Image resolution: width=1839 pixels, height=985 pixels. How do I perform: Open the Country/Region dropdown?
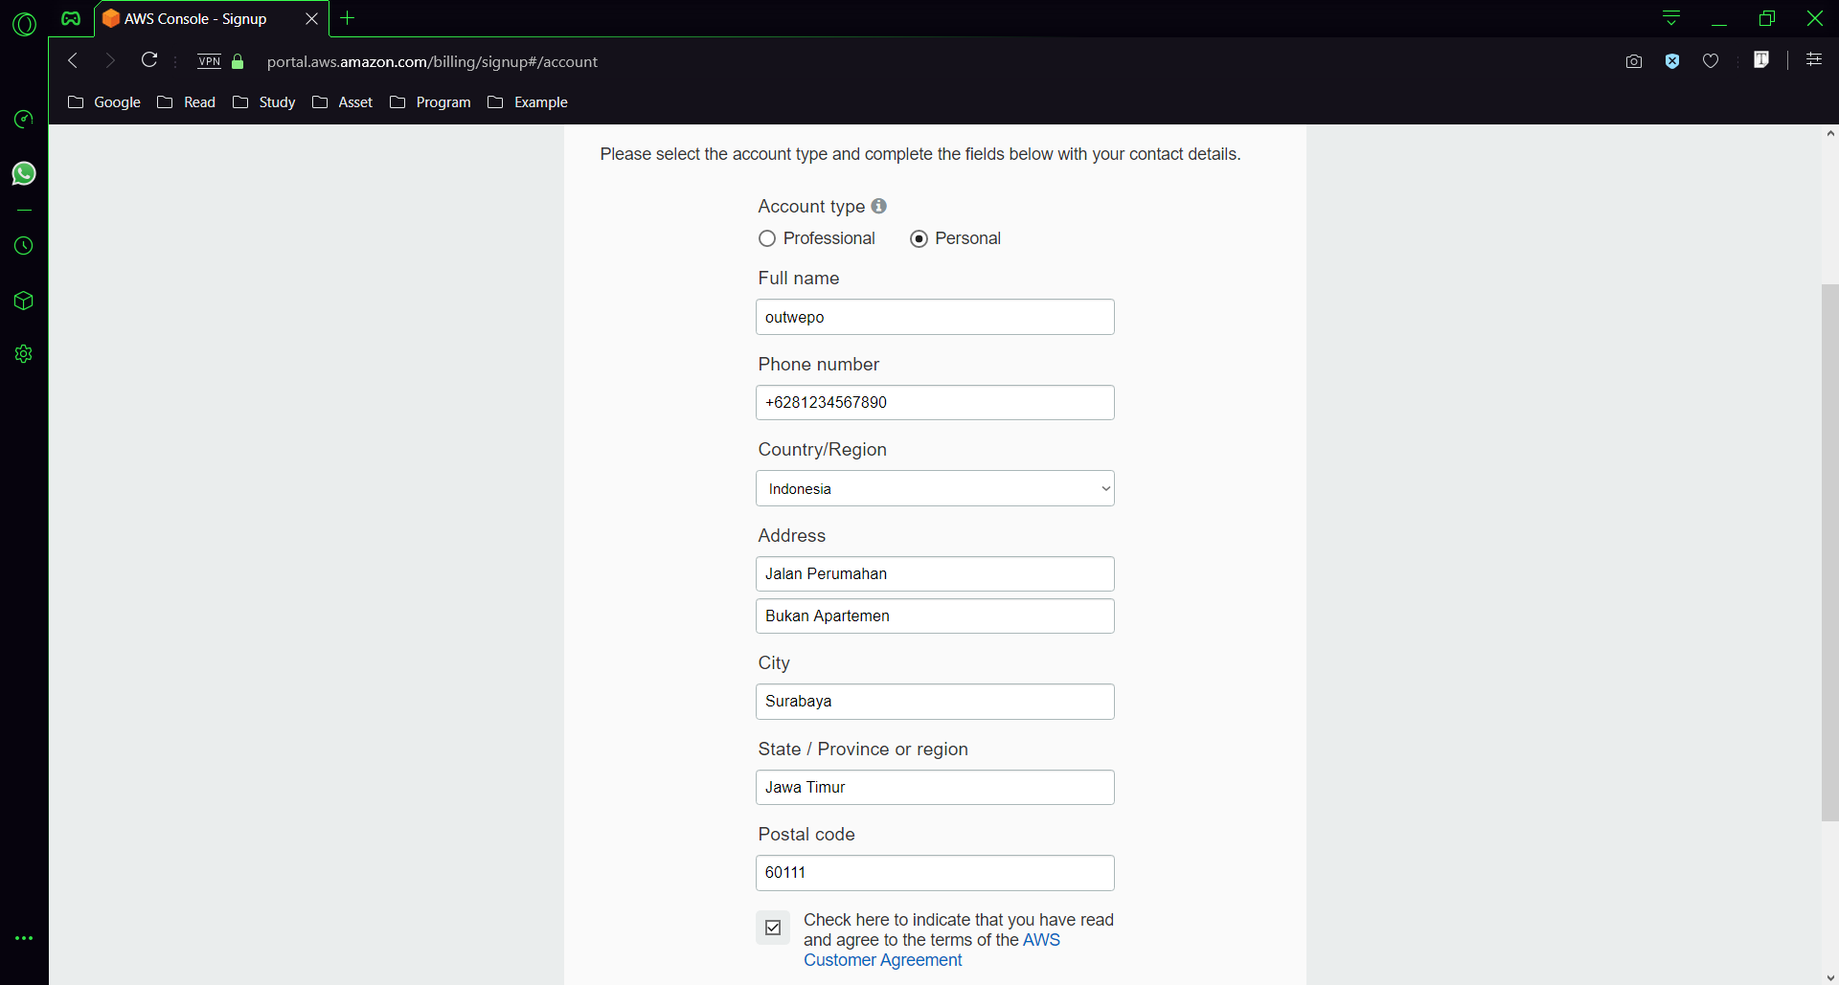935,488
